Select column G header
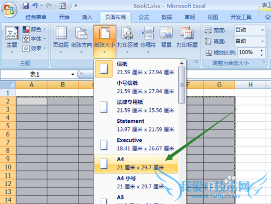Viewport: 271px width, 204px height. [219, 84]
